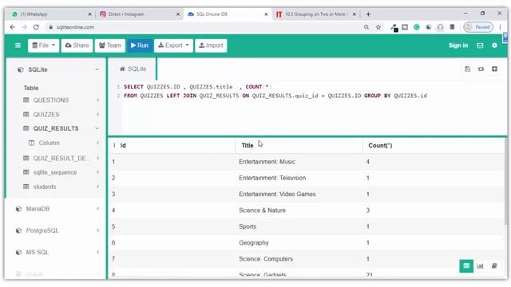Open a new browser tab

[368, 14]
